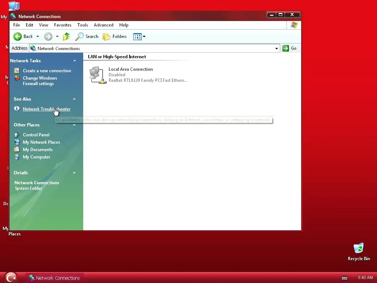Image resolution: width=377 pixels, height=283 pixels.
Task: Go up one folder level icon
Action: [x=66, y=36]
